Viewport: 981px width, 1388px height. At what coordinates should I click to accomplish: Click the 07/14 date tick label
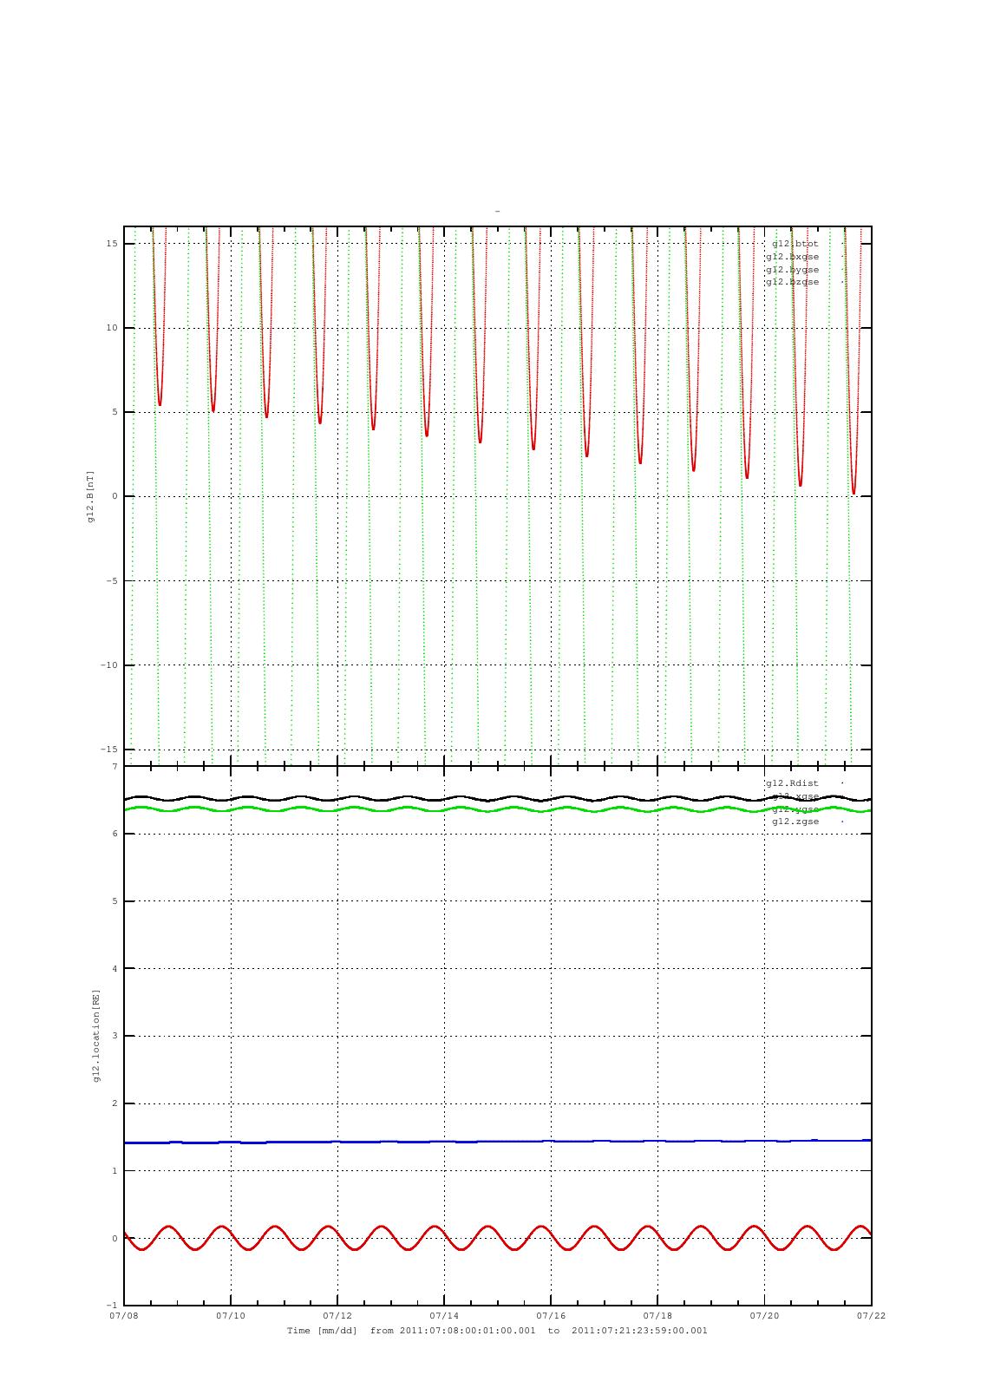[444, 1316]
